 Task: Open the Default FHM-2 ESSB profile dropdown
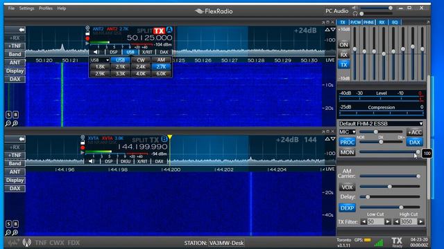pyautogui.click(x=381, y=124)
